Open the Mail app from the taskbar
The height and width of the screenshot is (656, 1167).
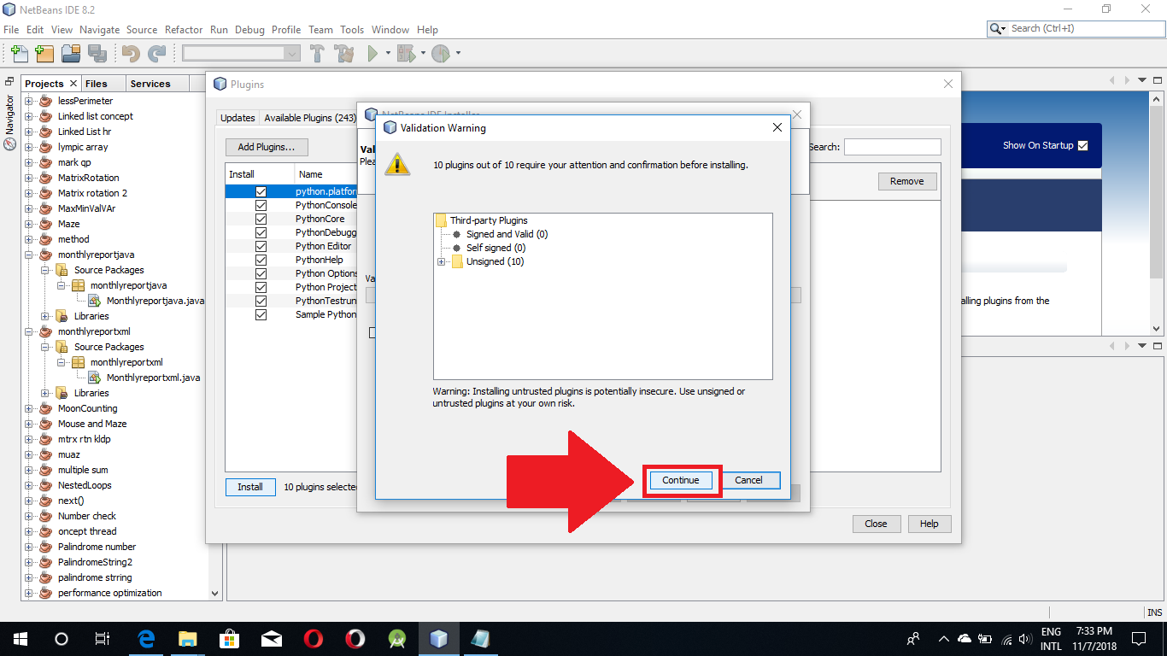pos(272,639)
